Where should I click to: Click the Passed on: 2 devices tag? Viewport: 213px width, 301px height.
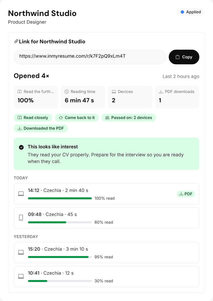click(129, 118)
